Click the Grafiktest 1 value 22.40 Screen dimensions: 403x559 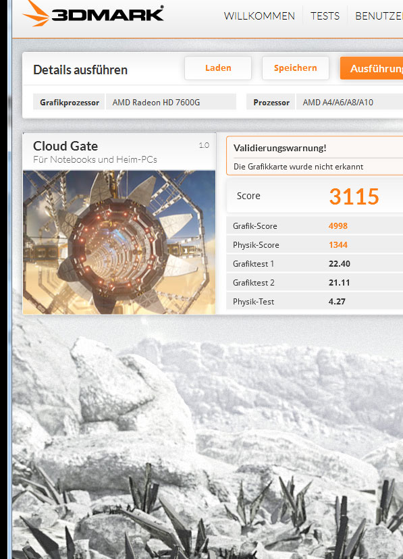click(340, 264)
